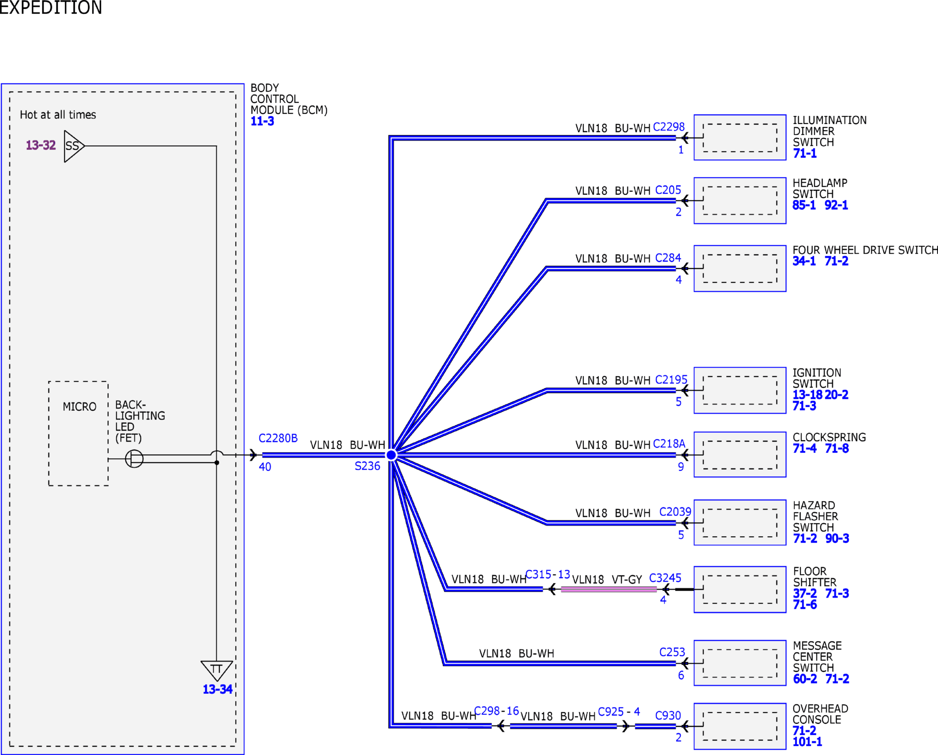
Task: Click the "EXPEDITION" title text
Action: point(51,7)
